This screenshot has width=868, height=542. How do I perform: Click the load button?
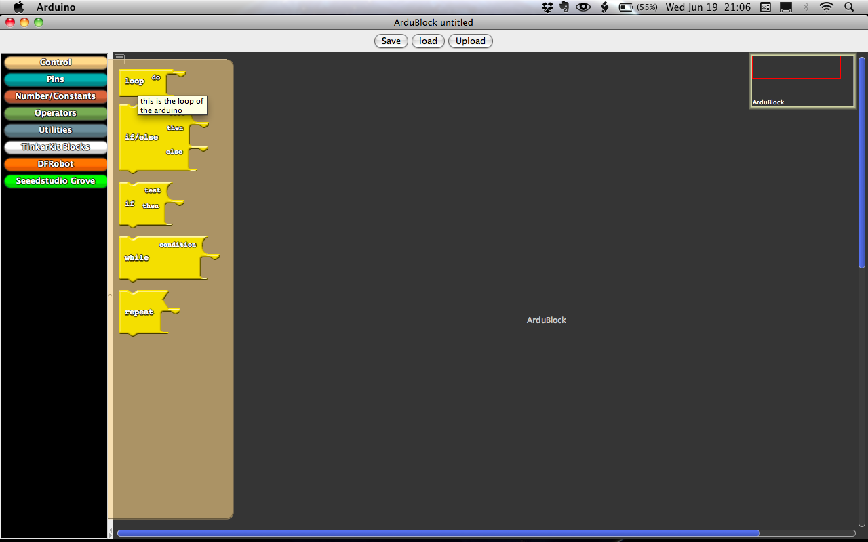pos(428,41)
